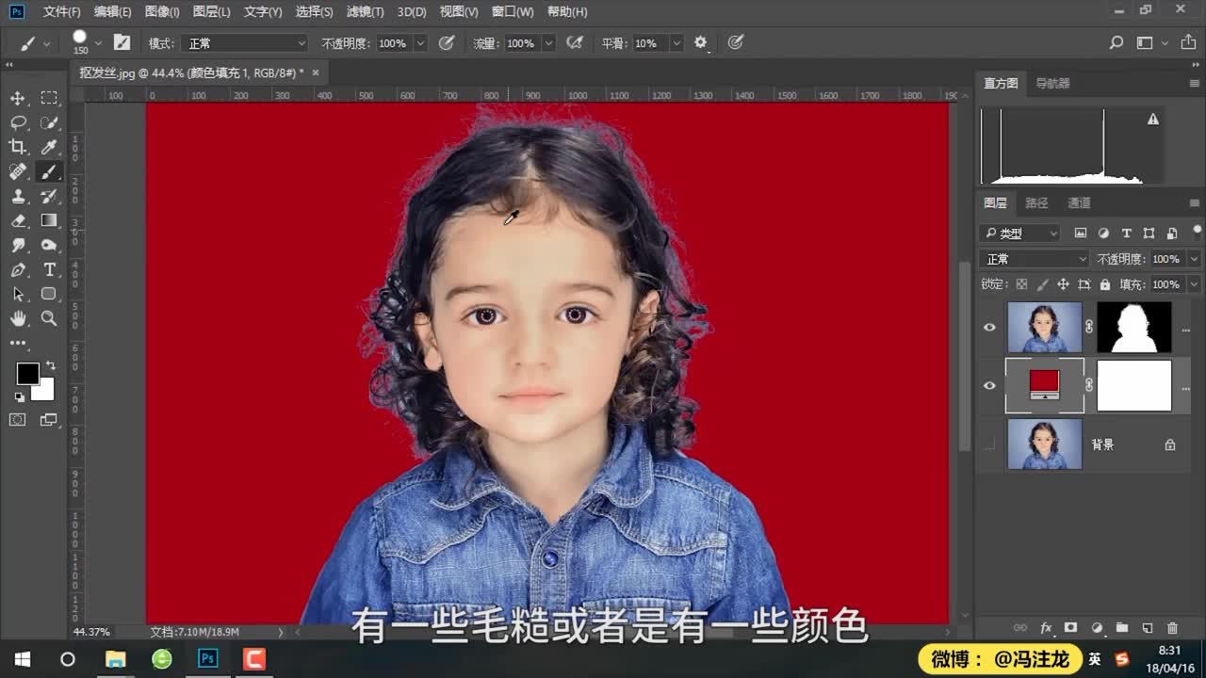Click the link layers button
Screen dimensions: 1206x678
[x=1020, y=627]
